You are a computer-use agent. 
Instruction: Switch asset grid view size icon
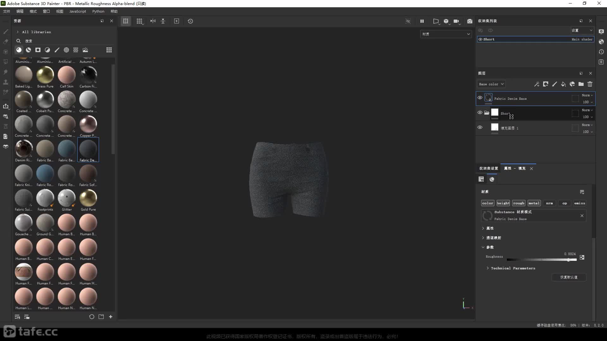(109, 50)
